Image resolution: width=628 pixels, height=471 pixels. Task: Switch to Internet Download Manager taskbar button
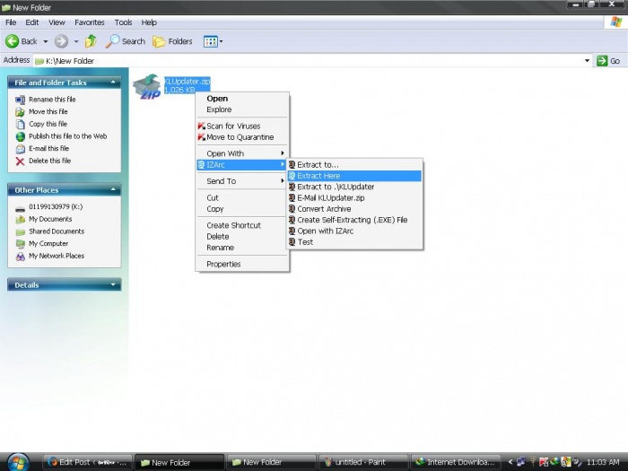pos(456,462)
